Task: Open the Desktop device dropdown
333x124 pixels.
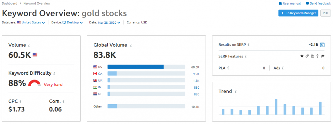Action: pos(73,22)
